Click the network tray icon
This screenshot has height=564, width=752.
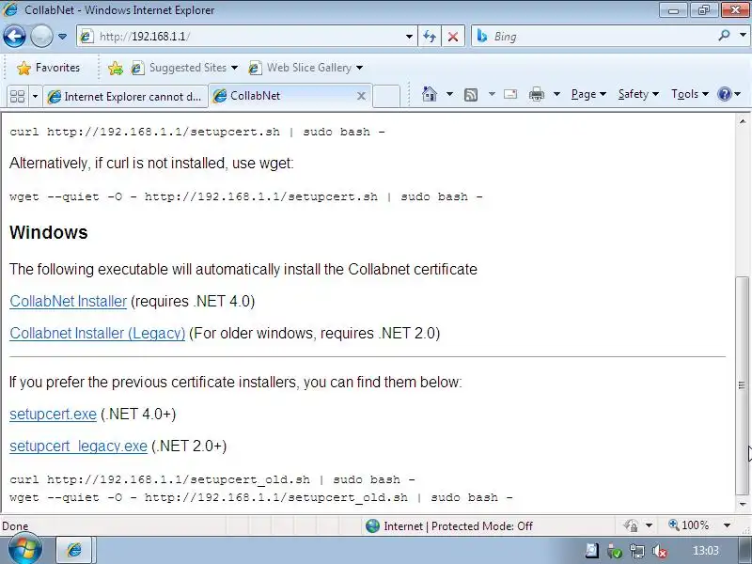[x=637, y=551]
